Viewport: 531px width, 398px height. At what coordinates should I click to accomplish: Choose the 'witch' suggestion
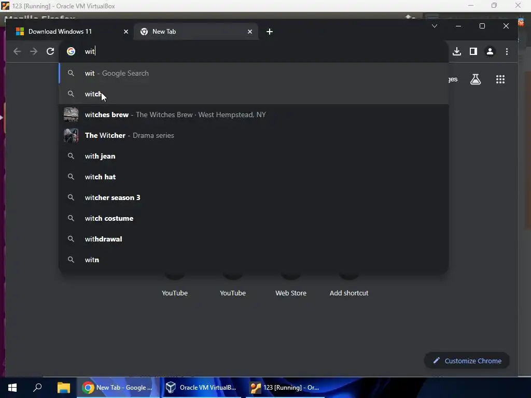(x=254, y=94)
